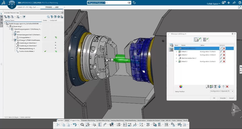
Task: Click the OK button
Action: [x=214, y=98]
